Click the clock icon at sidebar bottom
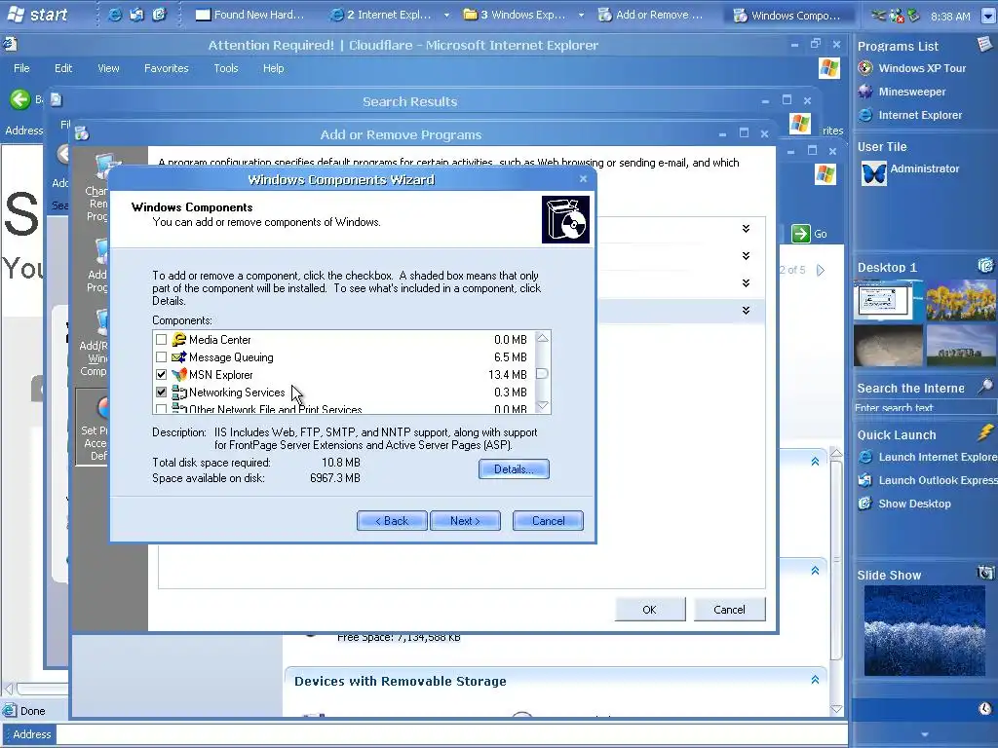This screenshot has width=998, height=748. 985,708
